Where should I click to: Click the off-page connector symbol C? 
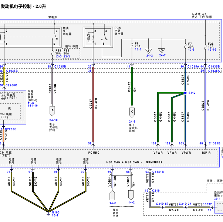coord(132,113)
